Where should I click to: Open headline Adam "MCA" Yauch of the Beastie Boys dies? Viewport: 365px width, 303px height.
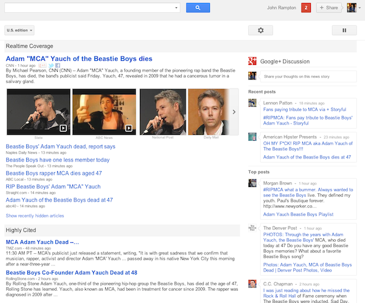(x=79, y=58)
